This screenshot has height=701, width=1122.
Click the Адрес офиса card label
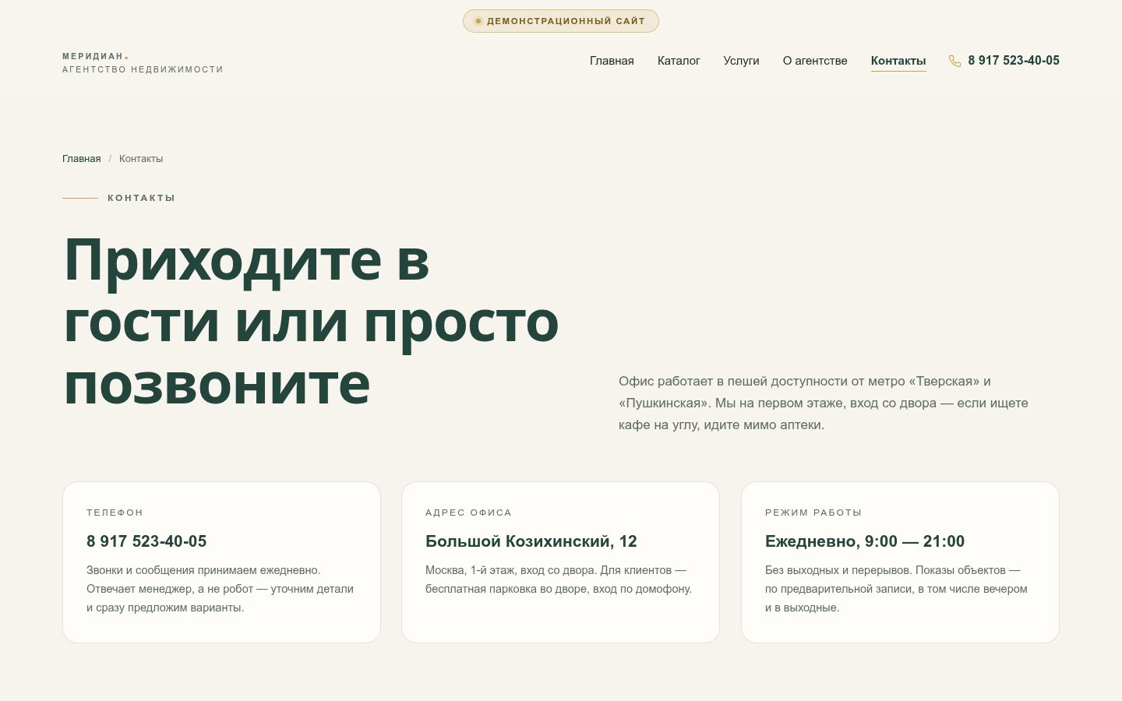[x=468, y=513]
